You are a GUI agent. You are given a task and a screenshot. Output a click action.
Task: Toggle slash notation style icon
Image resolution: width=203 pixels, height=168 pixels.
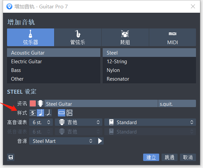48,113
